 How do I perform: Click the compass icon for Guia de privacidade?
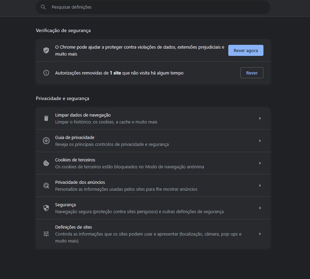pyautogui.click(x=46, y=140)
